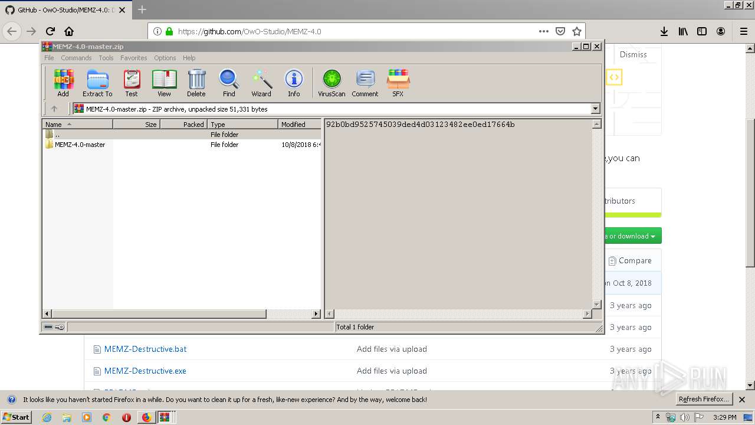The width and height of the screenshot is (755, 425).
Task: Select the parent folder '..' row
Action: 182,135
